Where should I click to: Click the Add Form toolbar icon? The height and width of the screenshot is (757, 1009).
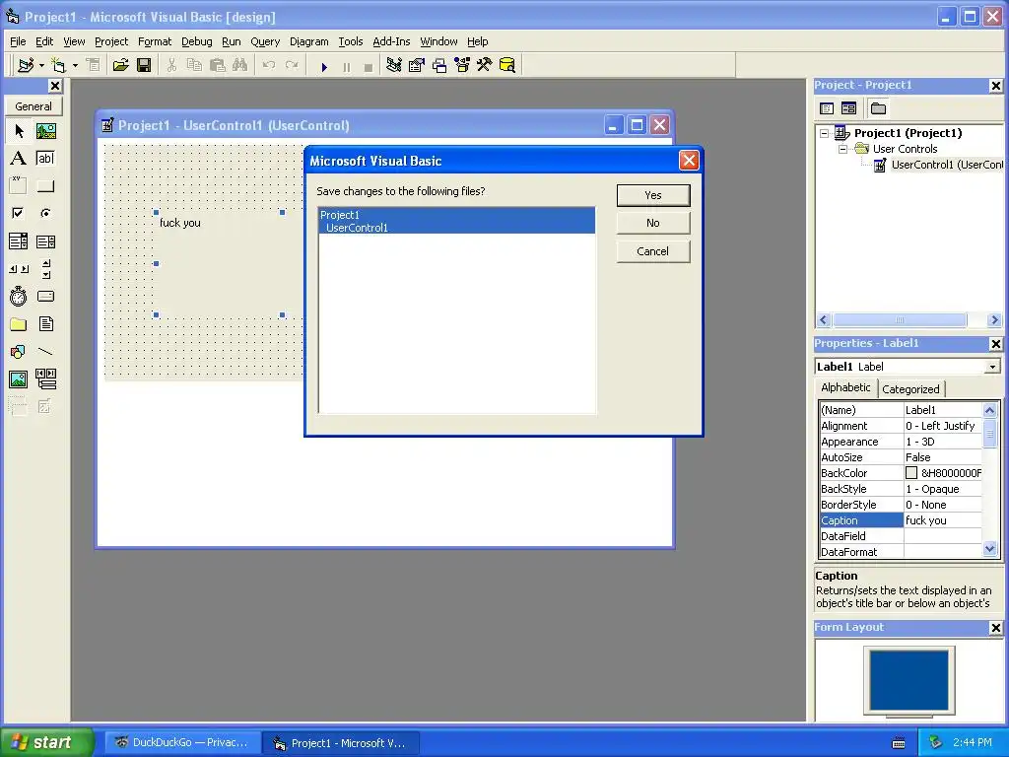58,65
